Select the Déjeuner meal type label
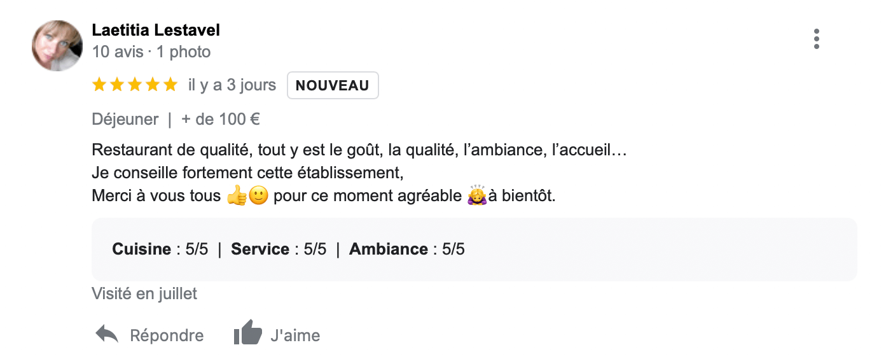Image resolution: width=893 pixels, height=359 pixels. point(125,119)
